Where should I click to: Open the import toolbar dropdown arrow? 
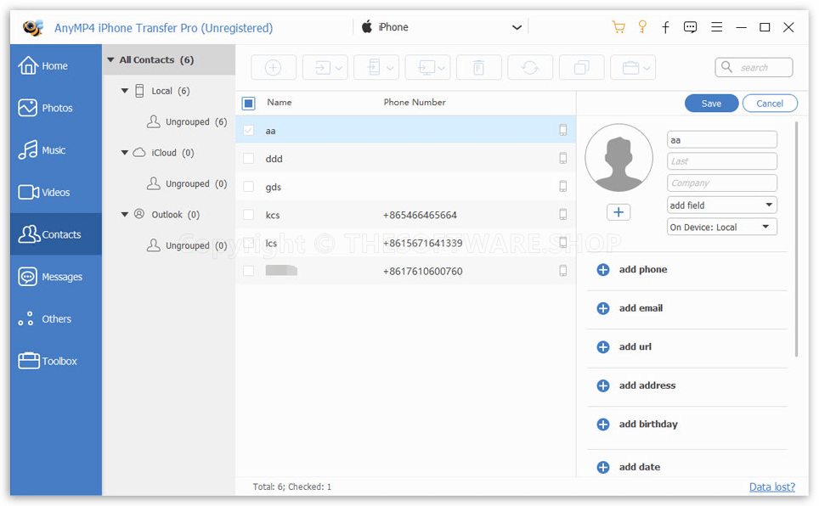(339, 69)
